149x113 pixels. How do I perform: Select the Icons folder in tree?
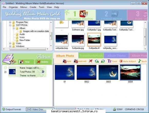point(22,37)
